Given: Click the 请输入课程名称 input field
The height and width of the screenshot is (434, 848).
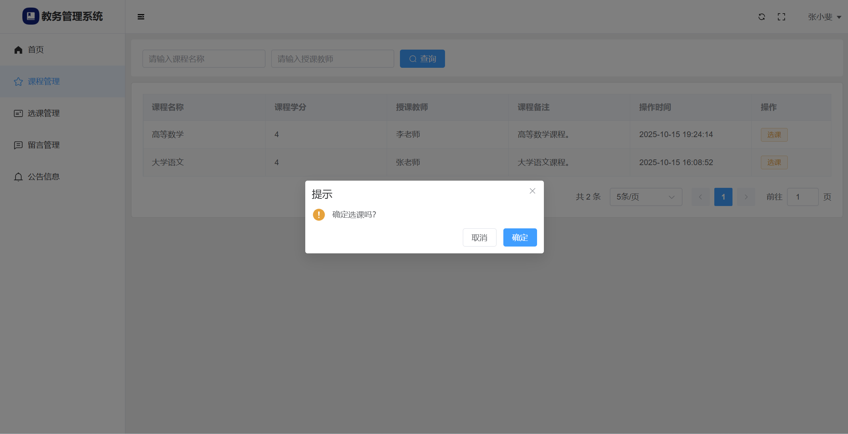Looking at the screenshot, I should point(204,59).
